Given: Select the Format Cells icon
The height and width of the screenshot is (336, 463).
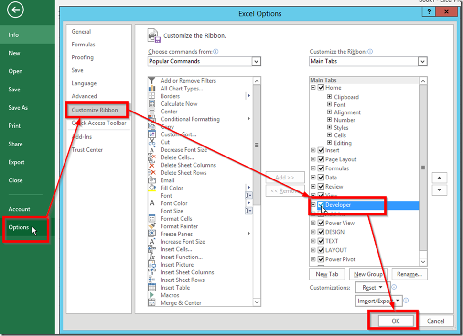Looking at the screenshot, I should (x=152, y=219).
